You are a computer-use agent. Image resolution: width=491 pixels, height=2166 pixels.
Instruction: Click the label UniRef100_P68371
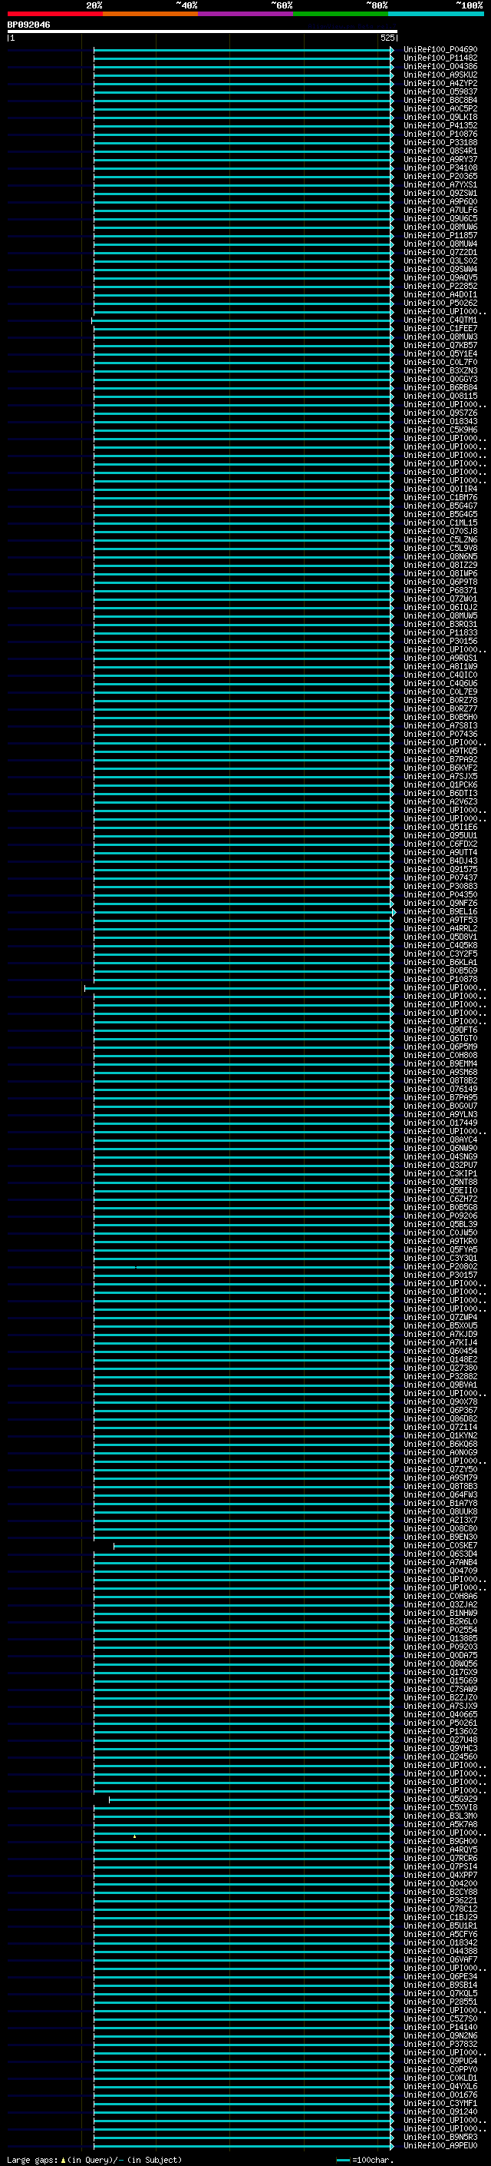click(x=440, y=590)
